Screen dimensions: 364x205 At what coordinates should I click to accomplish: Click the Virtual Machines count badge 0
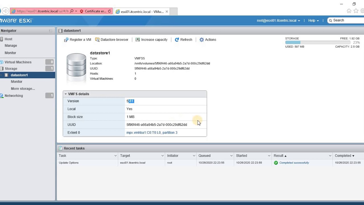point(49,62)
